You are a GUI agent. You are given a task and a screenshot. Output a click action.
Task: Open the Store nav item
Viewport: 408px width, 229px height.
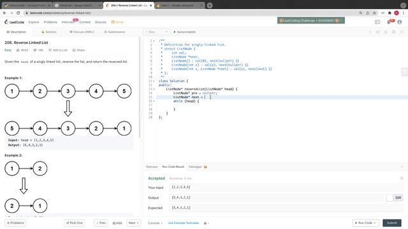click(117, 22)
